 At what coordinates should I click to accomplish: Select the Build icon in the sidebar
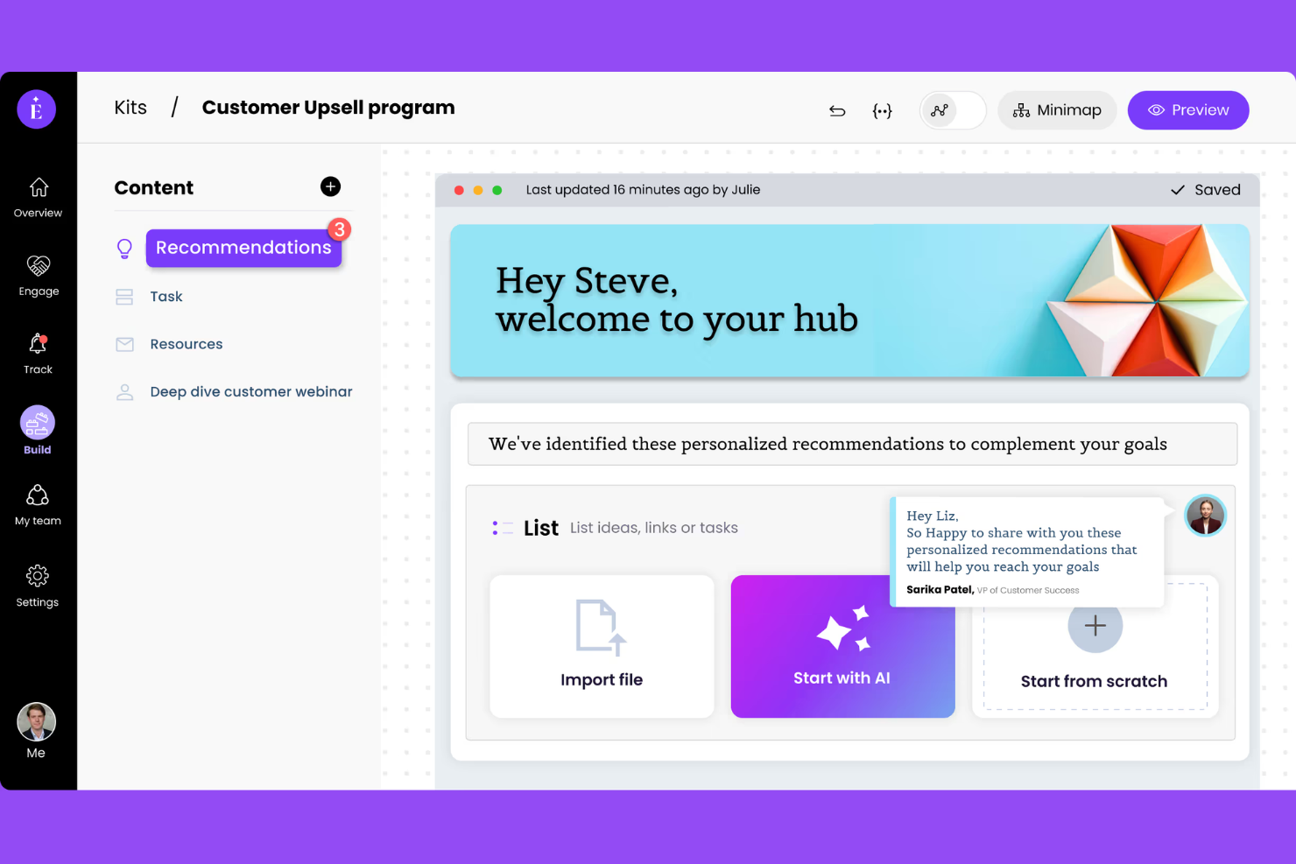coord(37,424)
